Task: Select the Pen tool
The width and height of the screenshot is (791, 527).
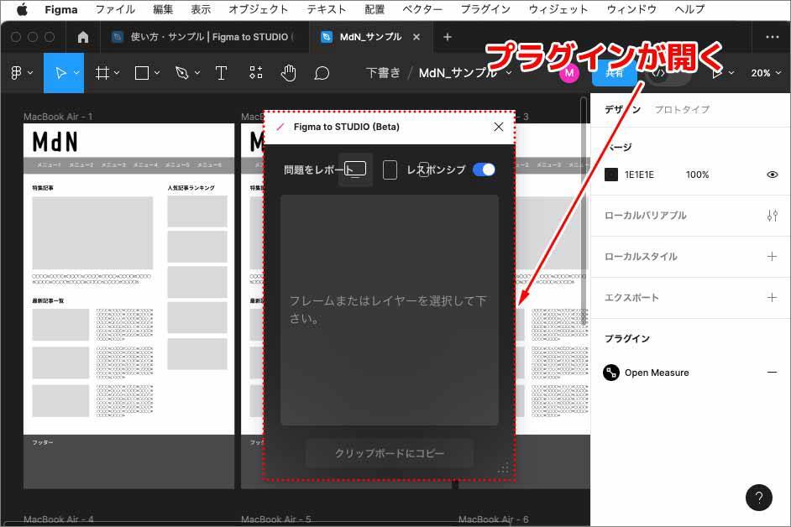Action: pyautogui.click(x=181, y=73)
